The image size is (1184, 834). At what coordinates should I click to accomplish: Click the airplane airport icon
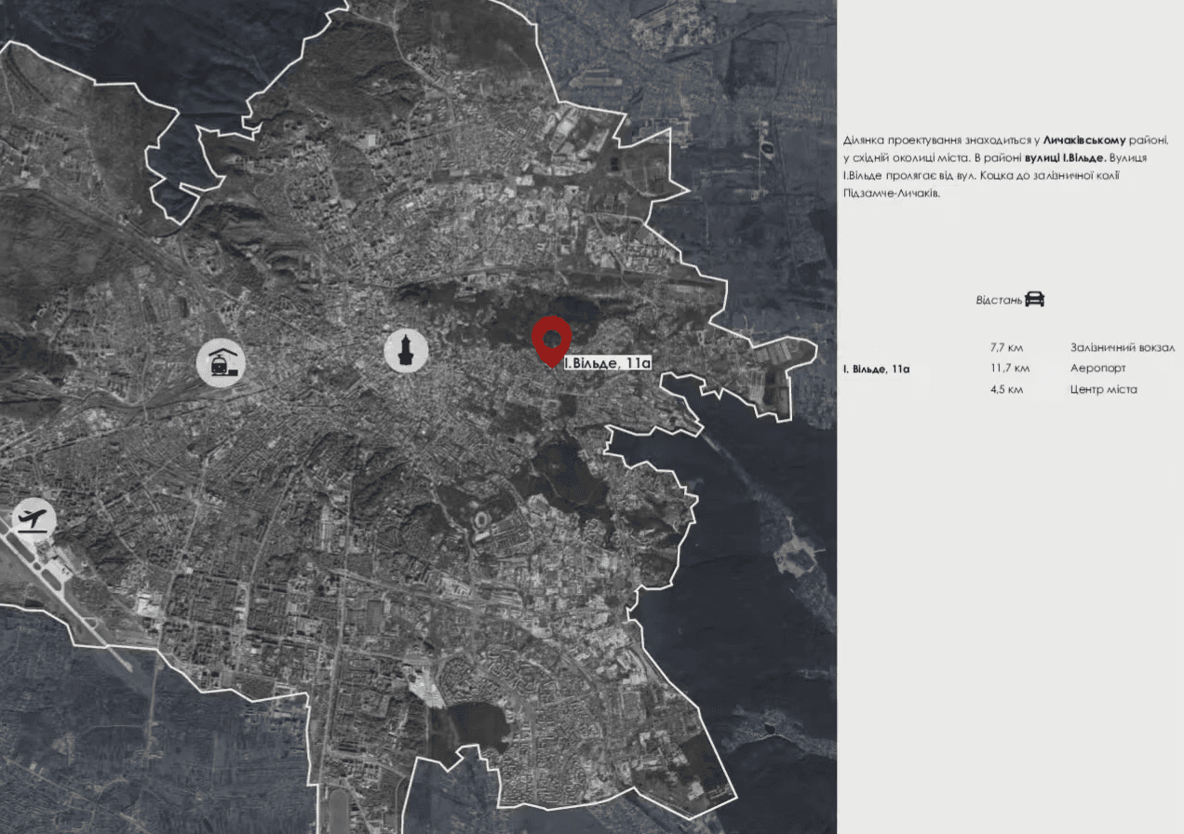click(34, 519)
